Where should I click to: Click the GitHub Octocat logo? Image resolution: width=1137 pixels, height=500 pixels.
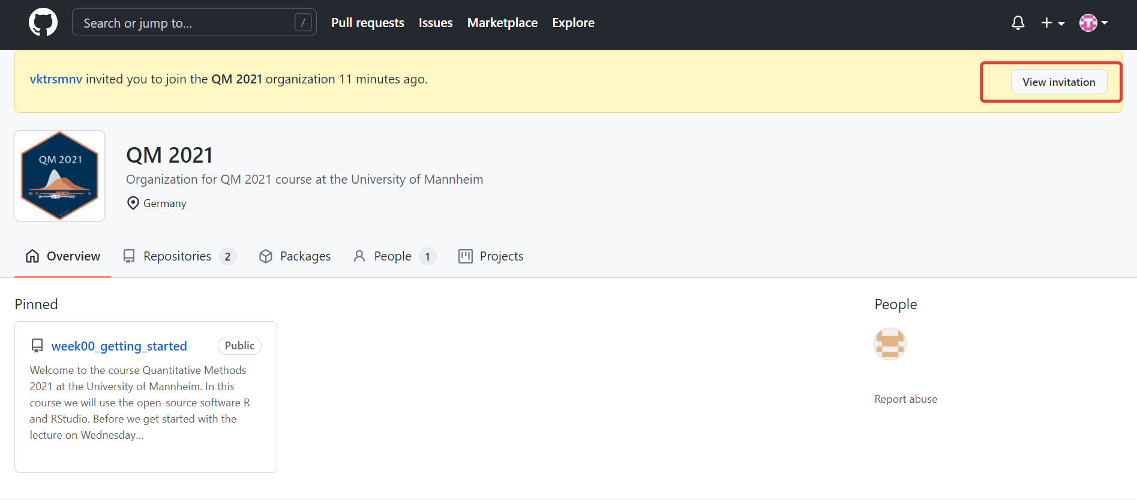[43, 22]
